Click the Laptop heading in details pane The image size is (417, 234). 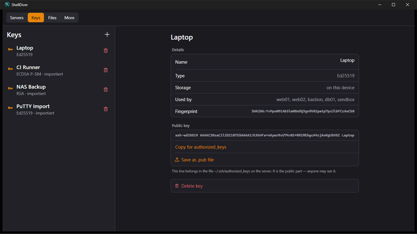point(182,37)
